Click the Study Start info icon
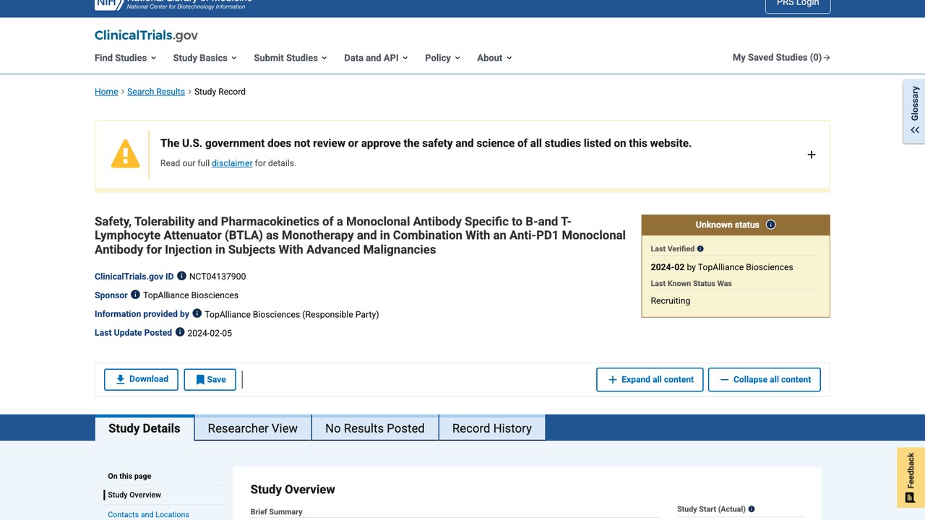 (752, 509)
